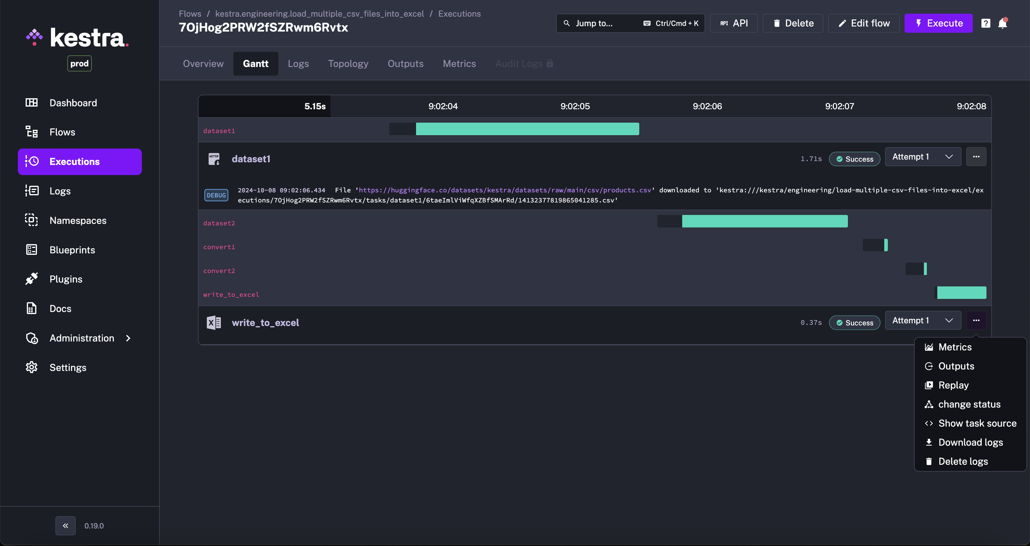Open the help question-mark icon
The height and width of the screenshot is (546, 1030).
tap(986, 23)
